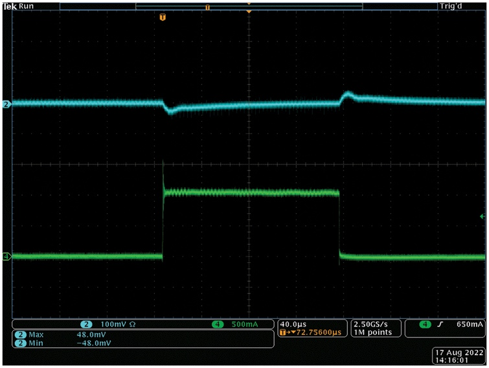Click the 72.75600µs trigger delay readout
Image resolution: width=489 pixels, height=368 pixels.
point(319,332)
